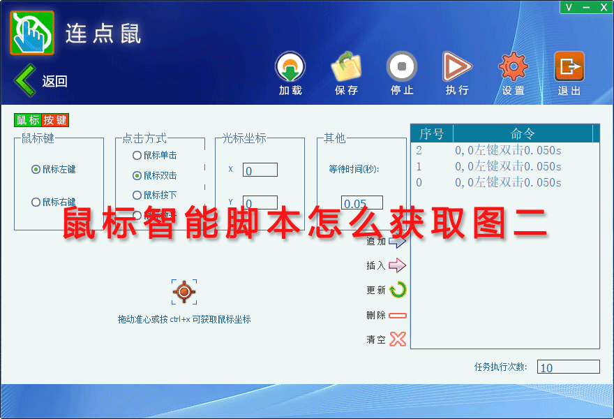Click the V dropdown button in title bar

click(x=569, y=7)
